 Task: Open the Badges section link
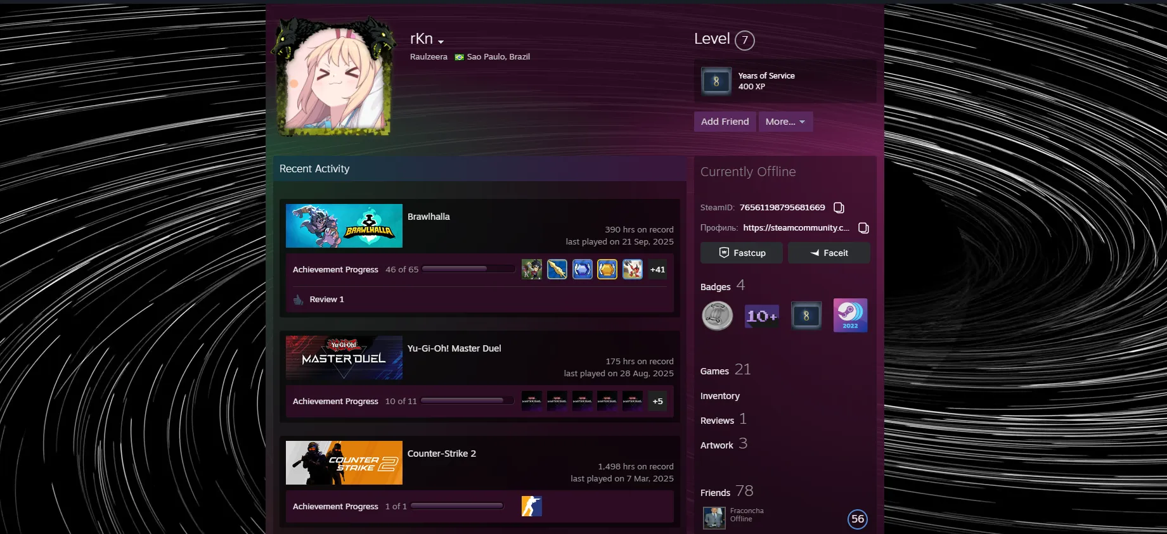[x=716, y=287]
